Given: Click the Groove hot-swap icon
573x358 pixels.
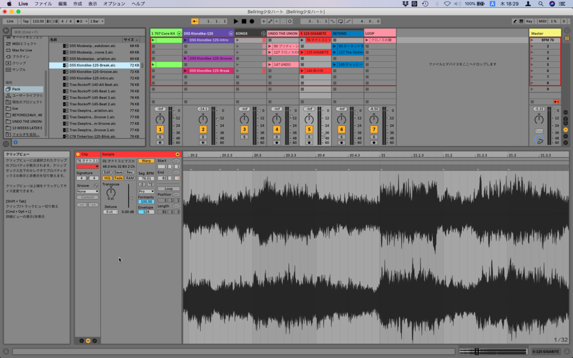Looking at the screenshot, I should (96, 186).
